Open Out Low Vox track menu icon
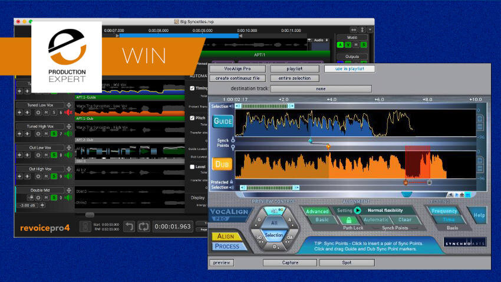This screenshot has height=282, width=501. (x=69, y=147)
